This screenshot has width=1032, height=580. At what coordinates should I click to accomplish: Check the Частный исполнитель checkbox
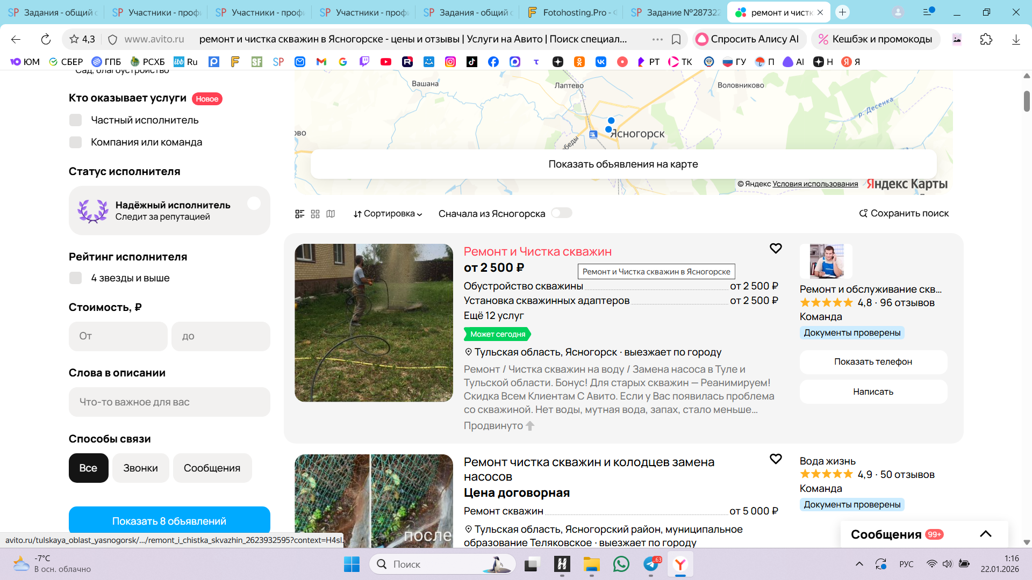76,120
